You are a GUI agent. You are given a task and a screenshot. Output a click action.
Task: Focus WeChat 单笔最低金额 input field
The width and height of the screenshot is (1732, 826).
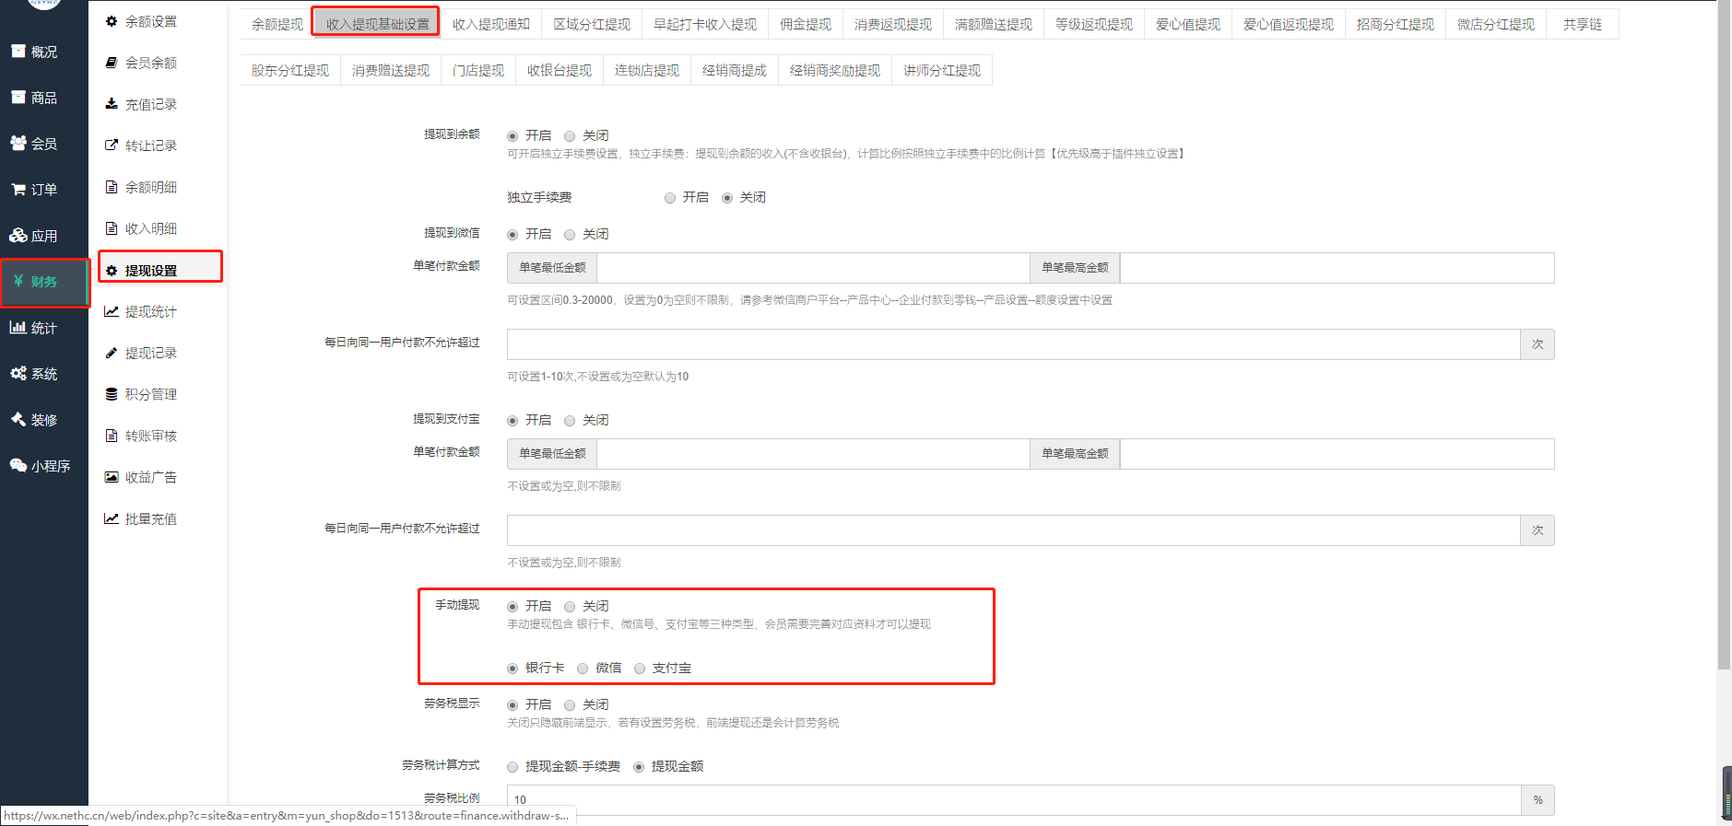pos(813,268)
